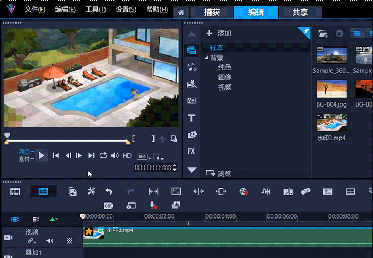
Task: Open the sound mixer icon
Action: (265, 191)
